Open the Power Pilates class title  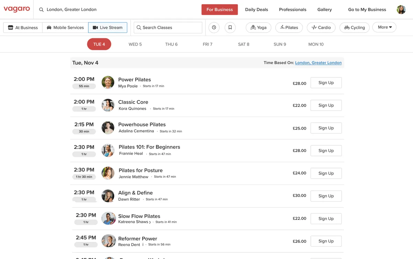click(135, 80)
